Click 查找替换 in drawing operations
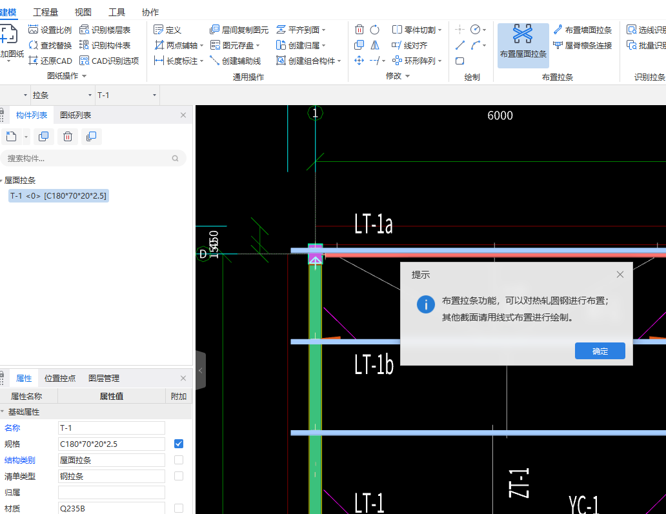666x514 pixels. pyautogui.click(x=50, y=45)
